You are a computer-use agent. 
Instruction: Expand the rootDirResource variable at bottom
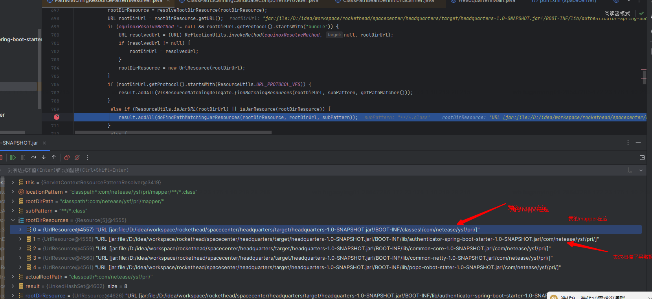13,295
